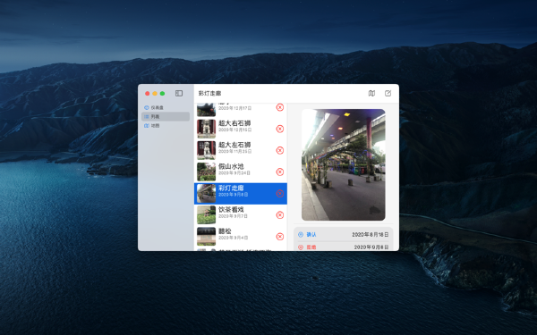Click the 聽松 thumbnail photo
This screenshot has height=335, width=537.
pyautogui.click(x=206, y=237)
